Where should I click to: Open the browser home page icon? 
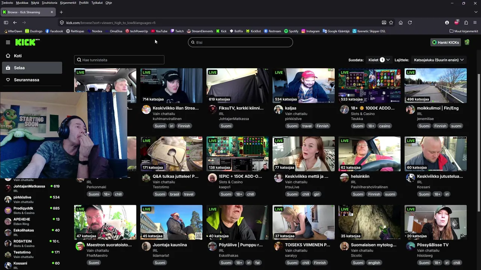click(401, 22)
